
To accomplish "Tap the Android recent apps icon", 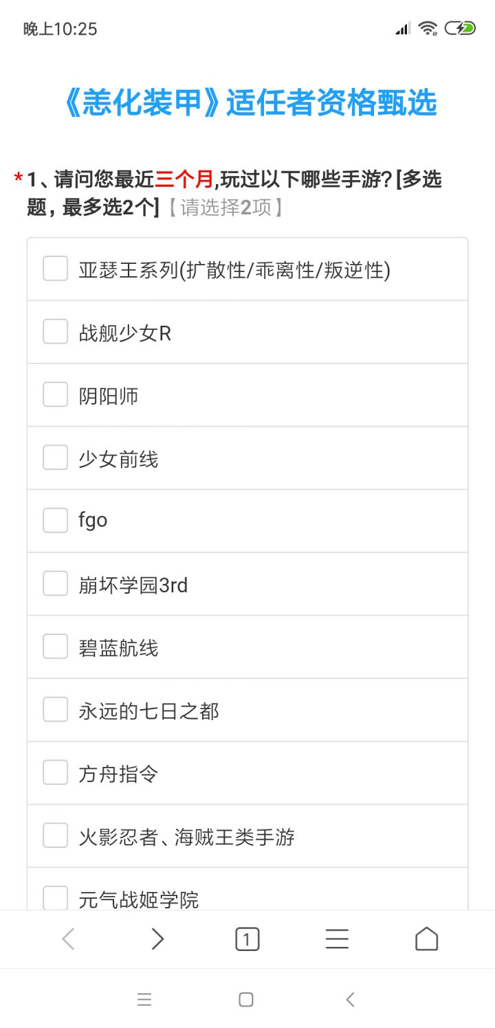I will point(144,1000).
